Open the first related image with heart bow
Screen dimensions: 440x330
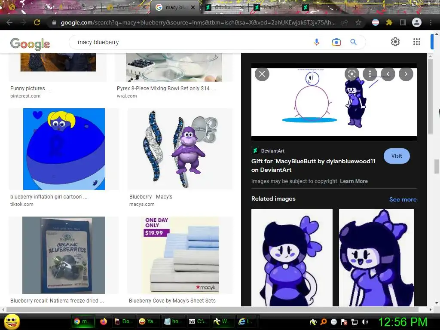coord(292,258)
